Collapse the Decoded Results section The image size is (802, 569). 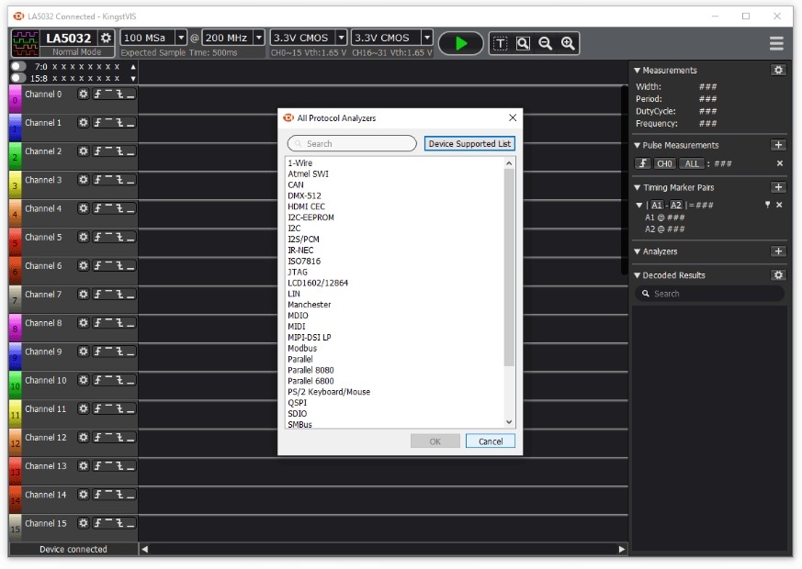[x=637, y=276]
